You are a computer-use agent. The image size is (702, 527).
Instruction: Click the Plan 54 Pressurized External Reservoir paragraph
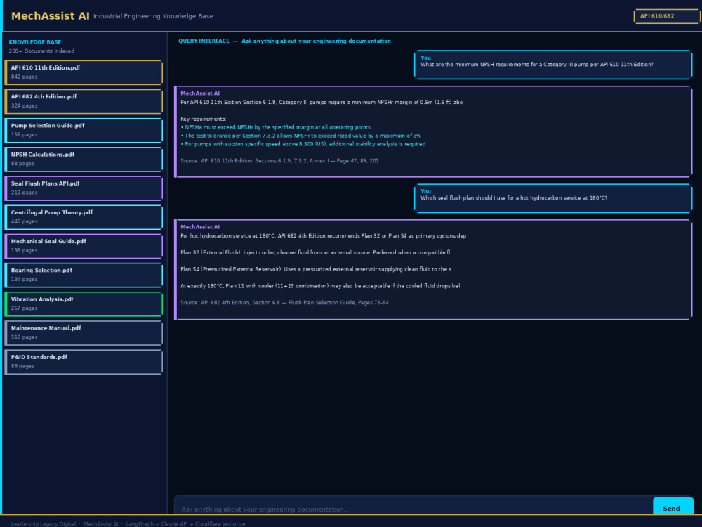coord(316,269)
